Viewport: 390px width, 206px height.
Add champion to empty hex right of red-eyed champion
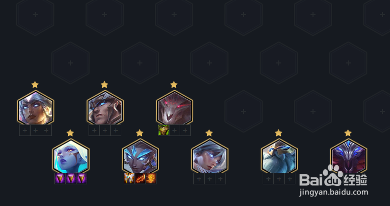[x=244, y=111]
